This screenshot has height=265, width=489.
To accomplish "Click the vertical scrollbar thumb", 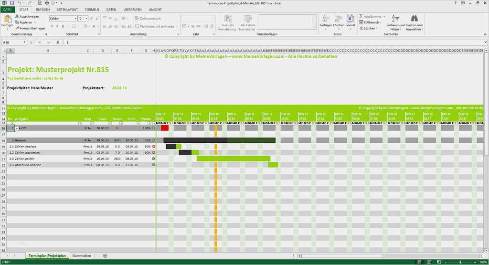I will (486, 103).
